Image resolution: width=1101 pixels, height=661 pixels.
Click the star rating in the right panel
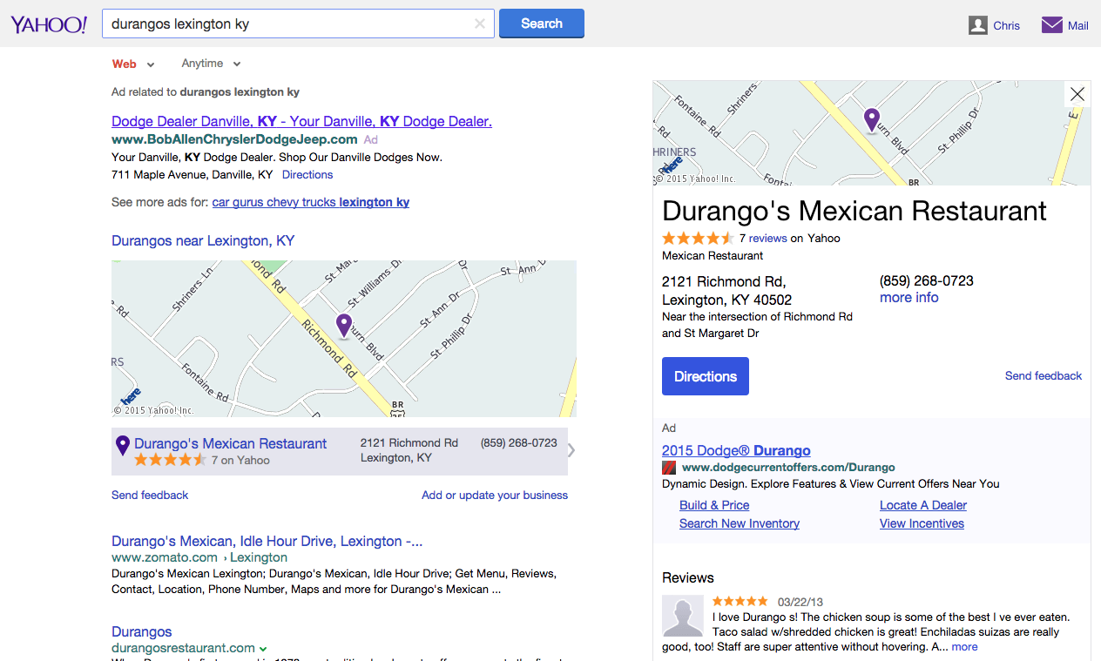tap(698, 238)
